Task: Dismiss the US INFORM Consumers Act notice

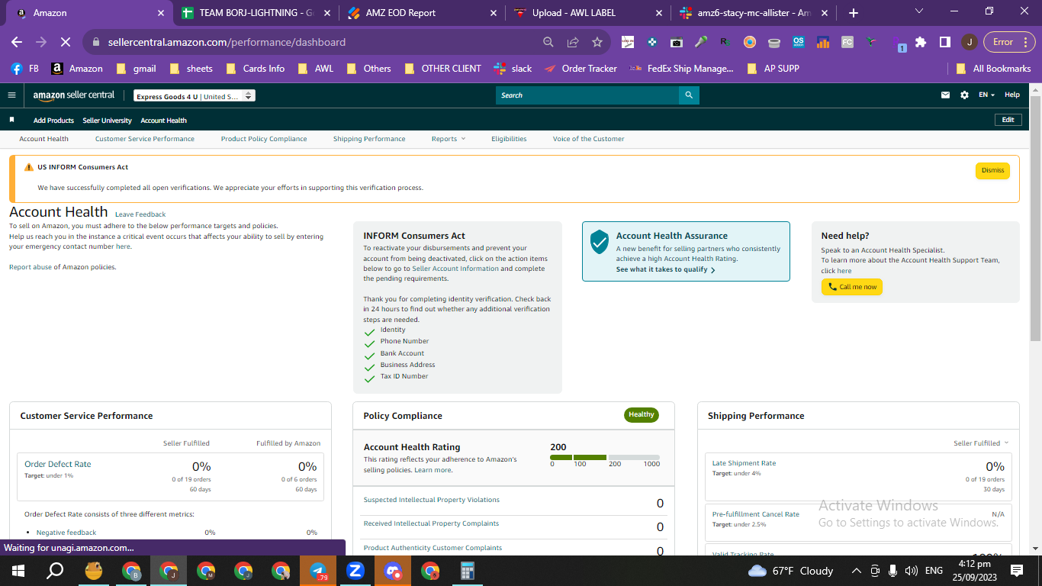Action: (992, 170)
